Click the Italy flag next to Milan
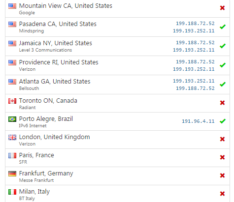234x202 pixels. [x=12, y=192]
